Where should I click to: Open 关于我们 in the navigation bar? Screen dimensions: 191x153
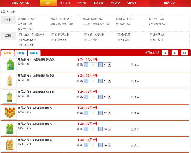(x=65, y=3)
